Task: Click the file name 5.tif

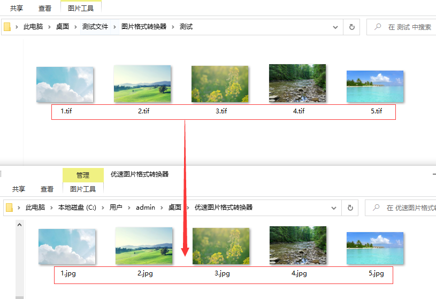Action: click(x=377, y=111)
